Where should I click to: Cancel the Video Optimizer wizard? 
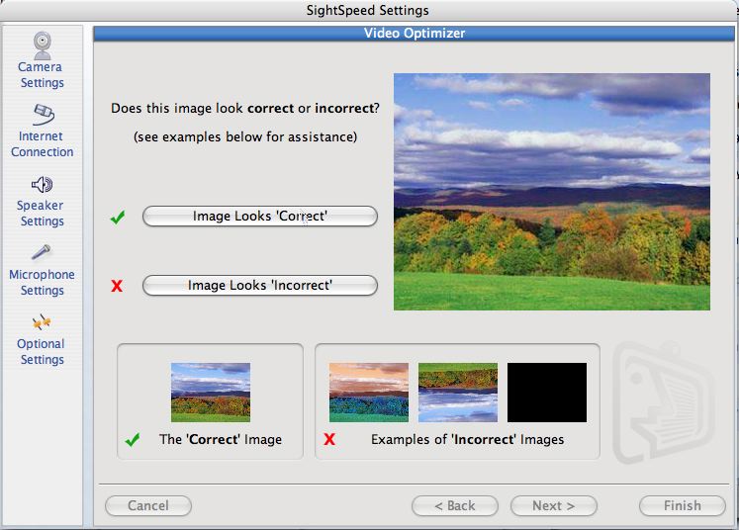point(148,506)
